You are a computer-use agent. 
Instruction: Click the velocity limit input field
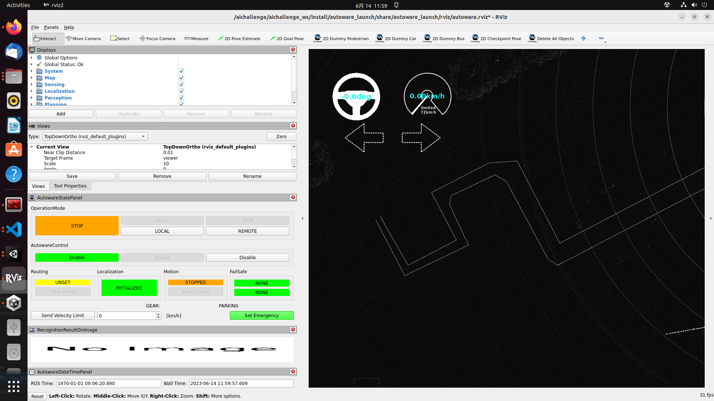[x=126, y=316]
